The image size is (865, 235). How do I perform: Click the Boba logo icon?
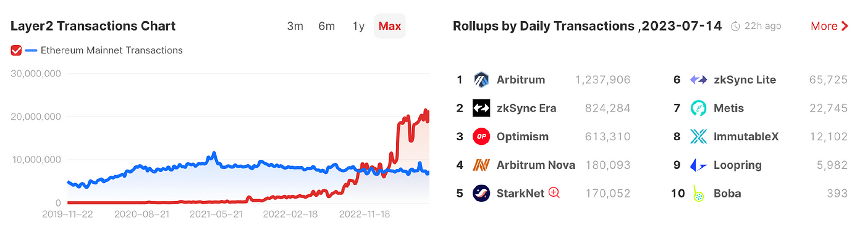(698, 193)
